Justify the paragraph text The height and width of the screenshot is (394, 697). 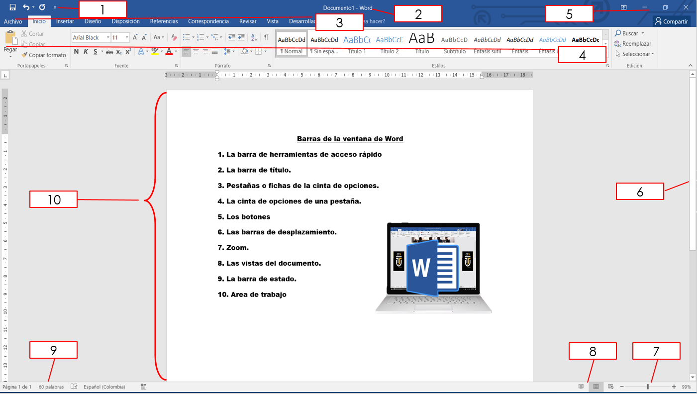tap(214, 52)
